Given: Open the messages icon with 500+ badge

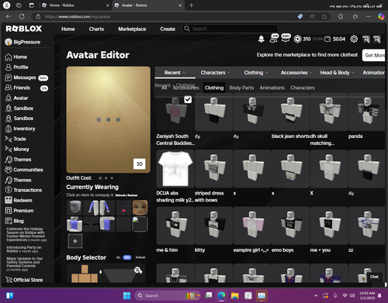Looking at the screenshot, I should [x=286, y=39].
